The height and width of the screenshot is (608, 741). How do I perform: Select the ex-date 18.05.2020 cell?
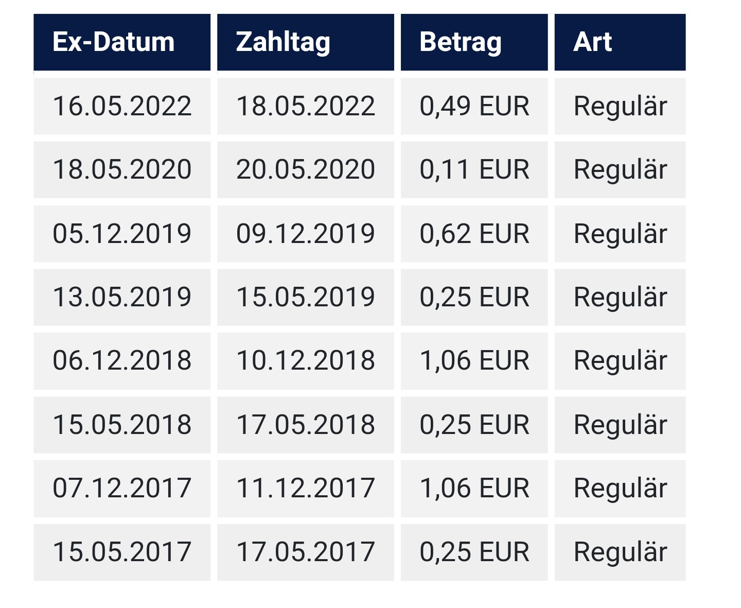coord(122,170)
